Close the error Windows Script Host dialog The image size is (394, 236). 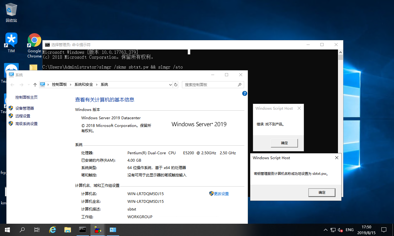click(x=299, y=108)
